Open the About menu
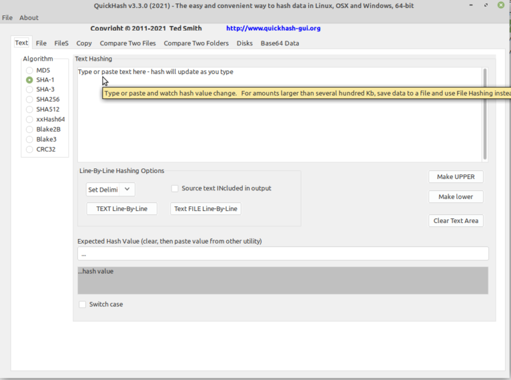The height and width of the screenshot is (380, 511). [x=29, y=17]
